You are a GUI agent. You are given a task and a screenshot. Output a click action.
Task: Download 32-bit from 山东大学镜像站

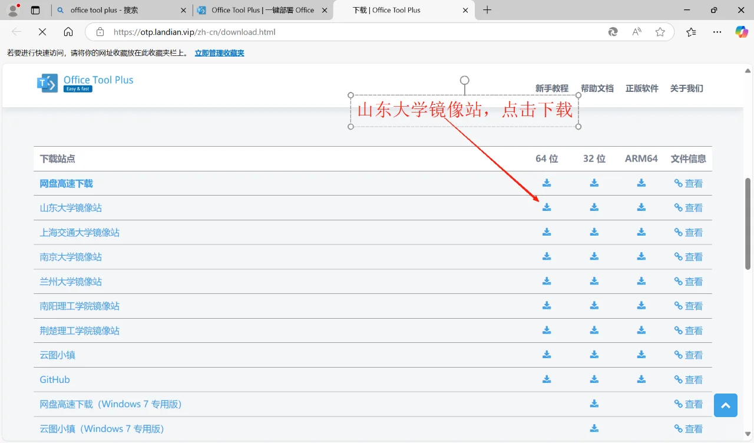(594, 207)
